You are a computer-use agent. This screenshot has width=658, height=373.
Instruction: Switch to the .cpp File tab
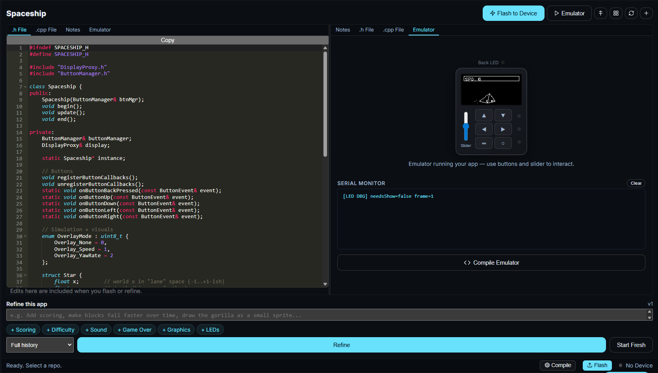[46, 30]
